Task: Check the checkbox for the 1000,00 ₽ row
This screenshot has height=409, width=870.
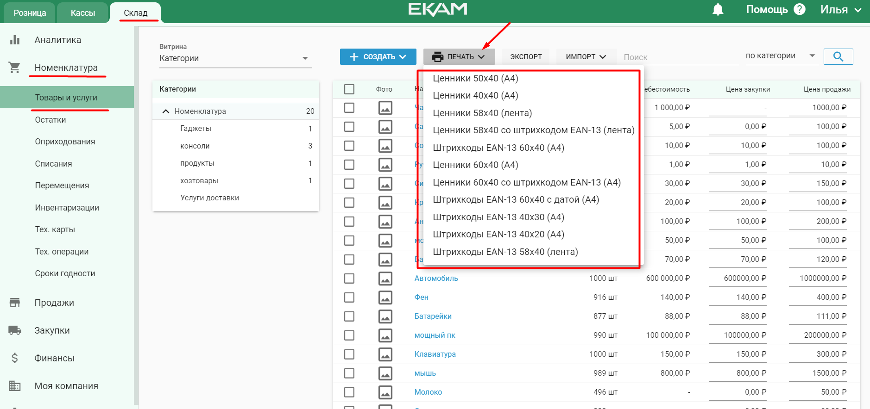Action: pyautogui.click(x=349, y=108)
